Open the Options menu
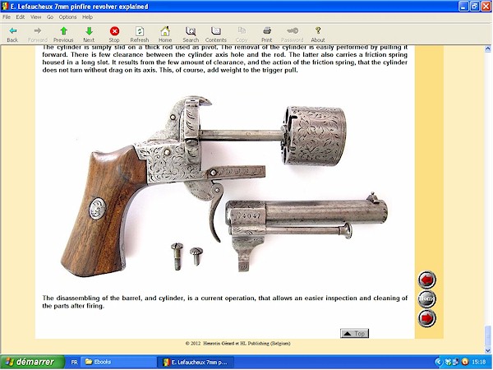 click(x=67, y=17)
